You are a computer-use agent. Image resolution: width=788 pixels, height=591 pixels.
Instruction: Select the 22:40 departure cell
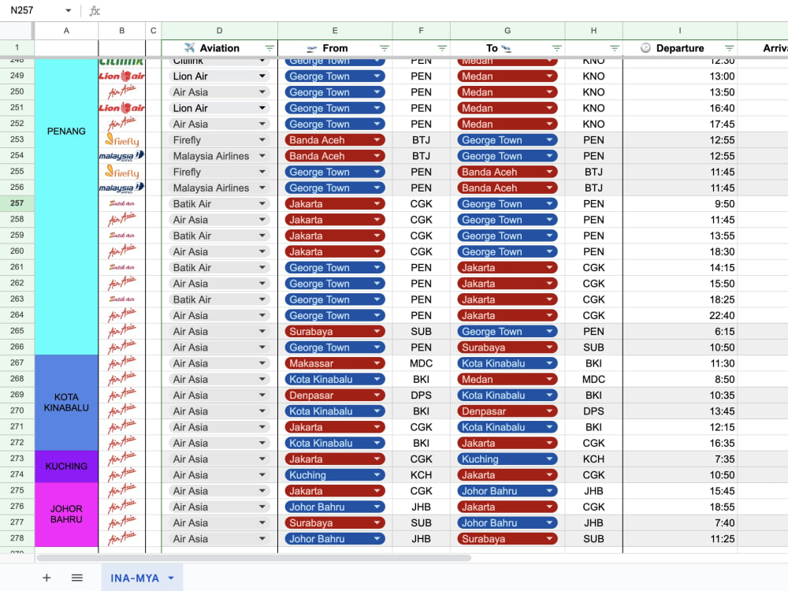pyautogui.click(x=680, y=316)
